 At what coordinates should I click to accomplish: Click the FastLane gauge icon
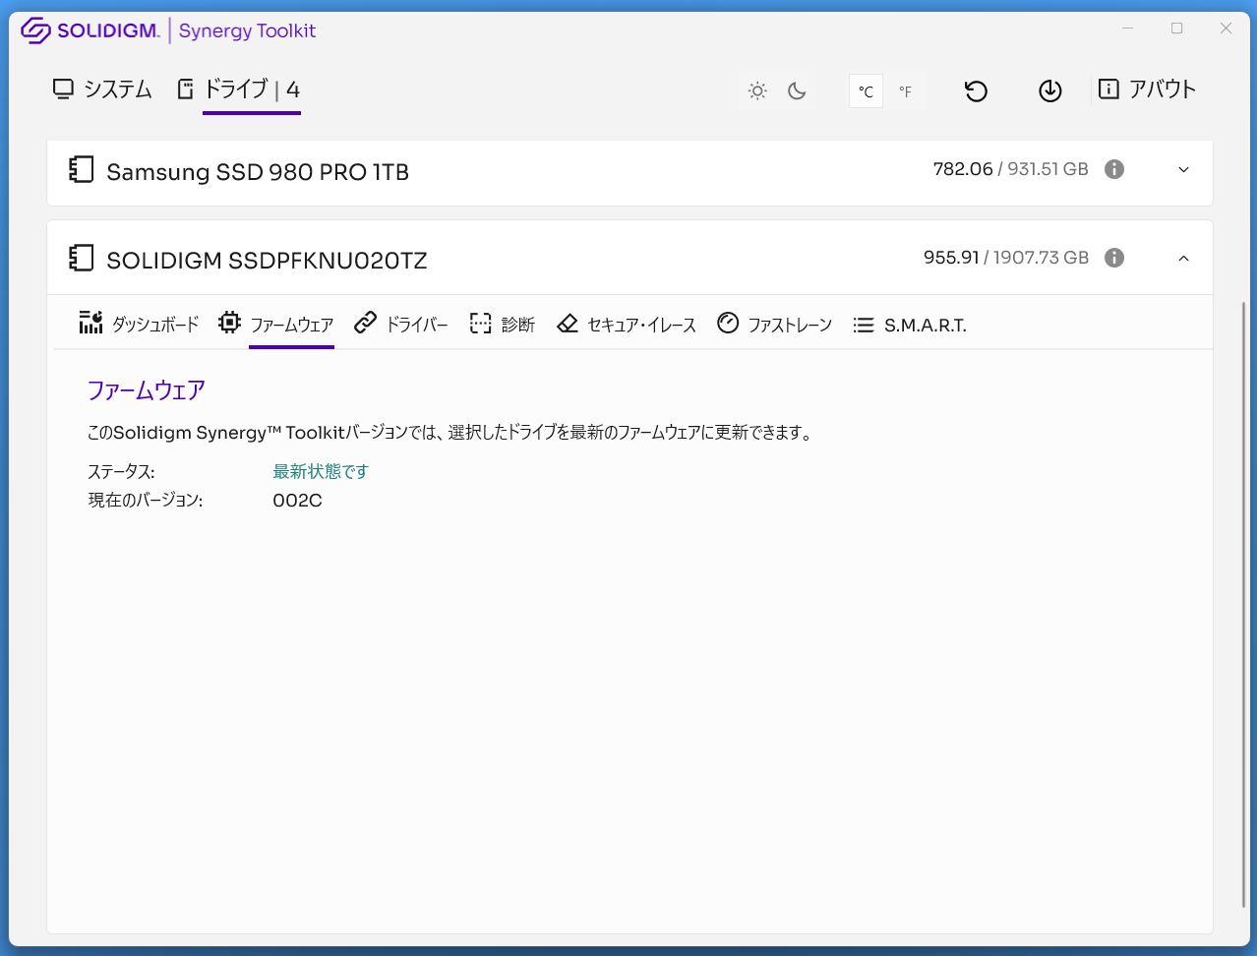728,323
